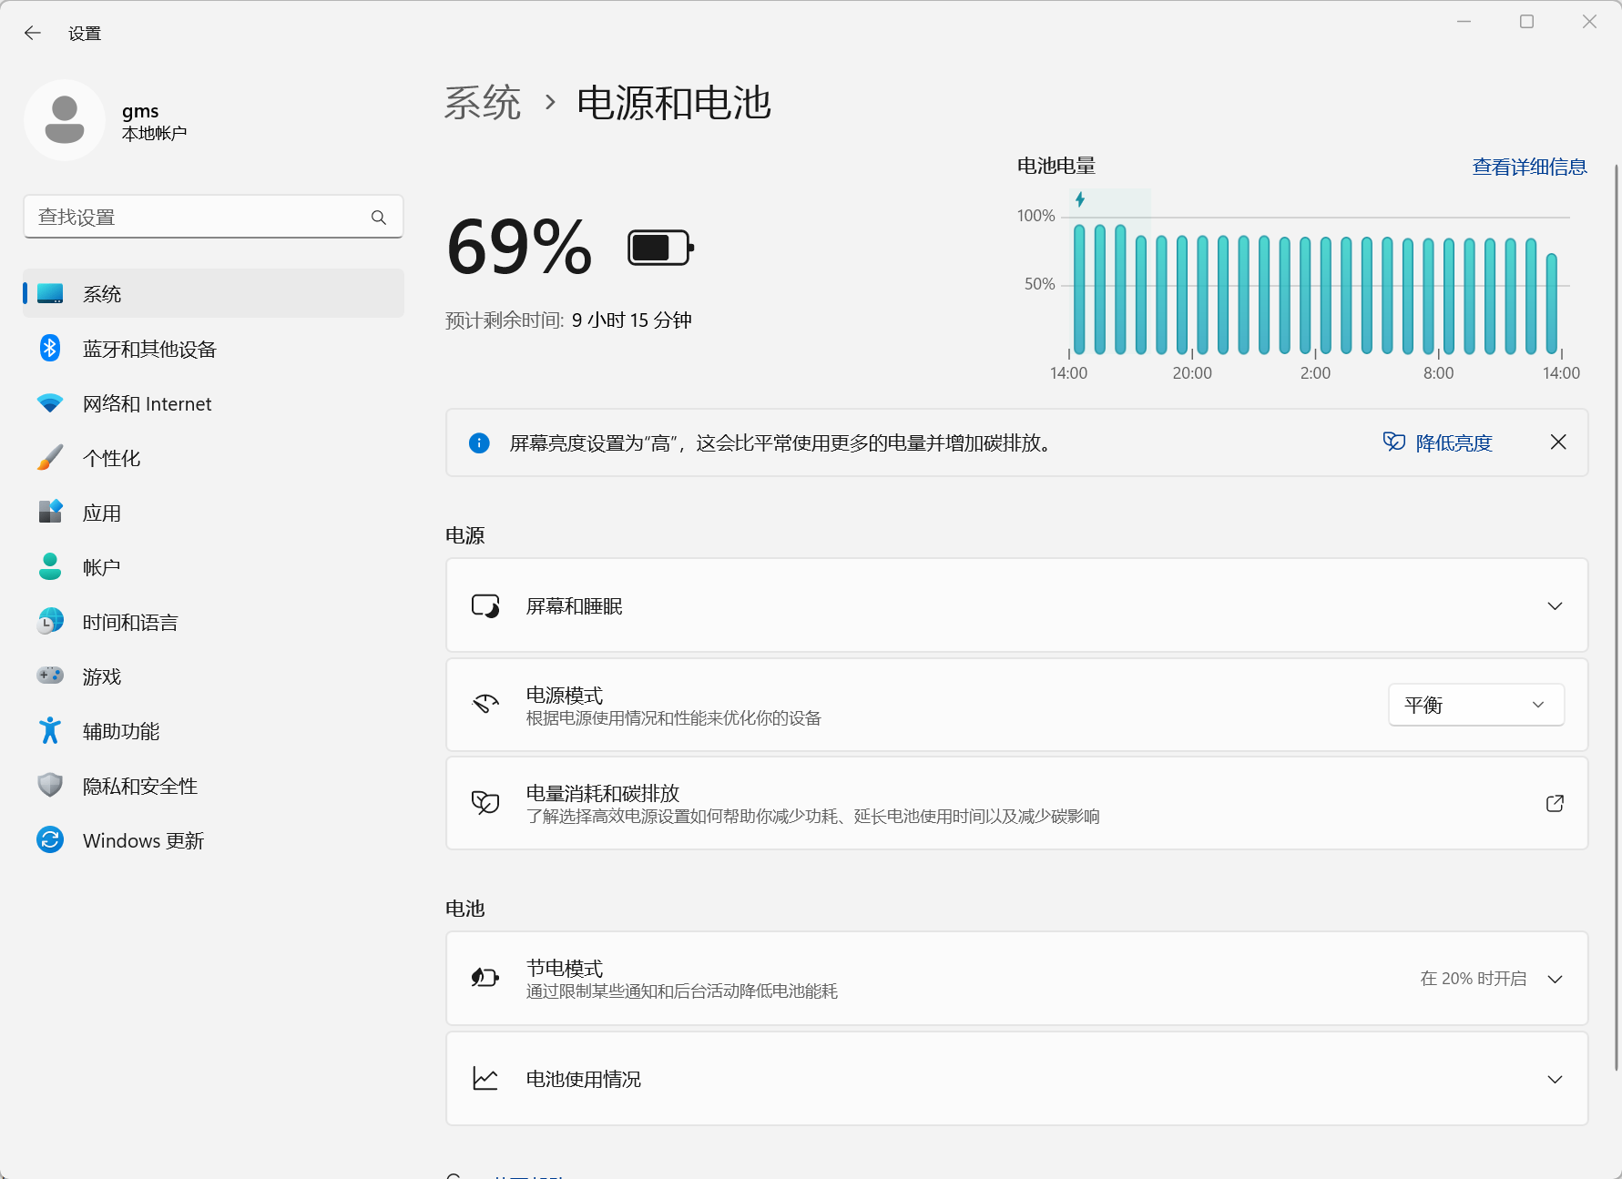The width and height of the screenshot is (1622, 1179).
Task: Click the Windows 更新 sync icon
Action: click(50, 839)
